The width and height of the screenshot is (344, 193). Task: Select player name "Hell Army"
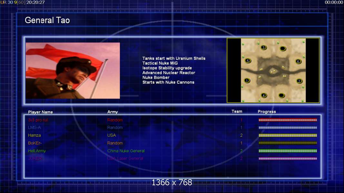click(x=37, y=151)
